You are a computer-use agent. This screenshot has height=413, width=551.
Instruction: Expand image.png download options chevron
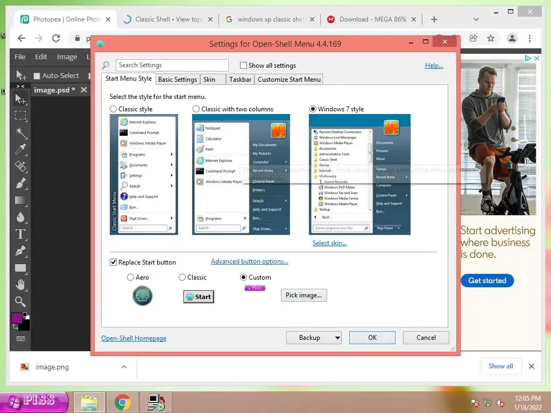pos(124,367)
